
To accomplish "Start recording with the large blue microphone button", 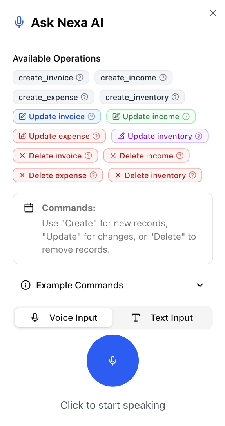I will [x=112, y=360].
